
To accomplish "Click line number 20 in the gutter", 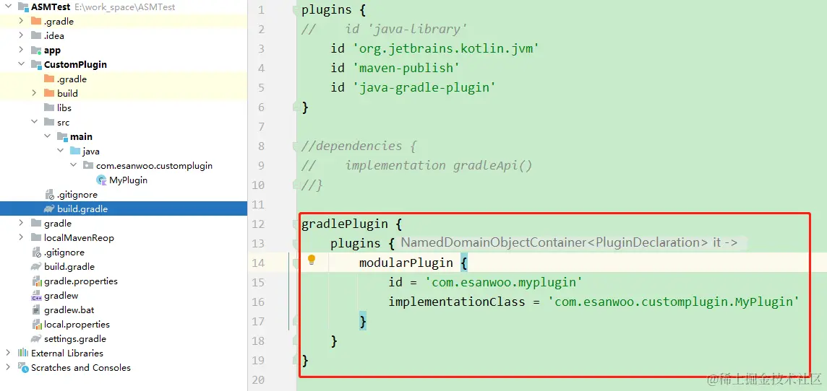I will tap(258, 380).
